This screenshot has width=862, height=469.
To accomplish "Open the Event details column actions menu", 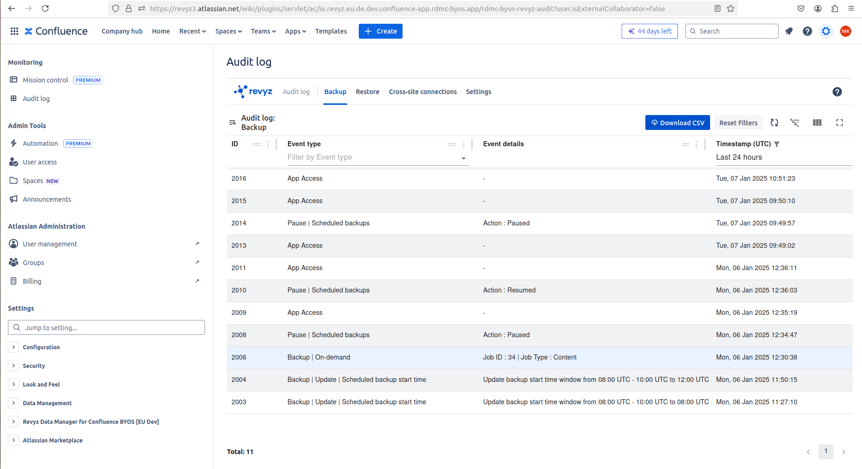I will (x=697, y=144).
